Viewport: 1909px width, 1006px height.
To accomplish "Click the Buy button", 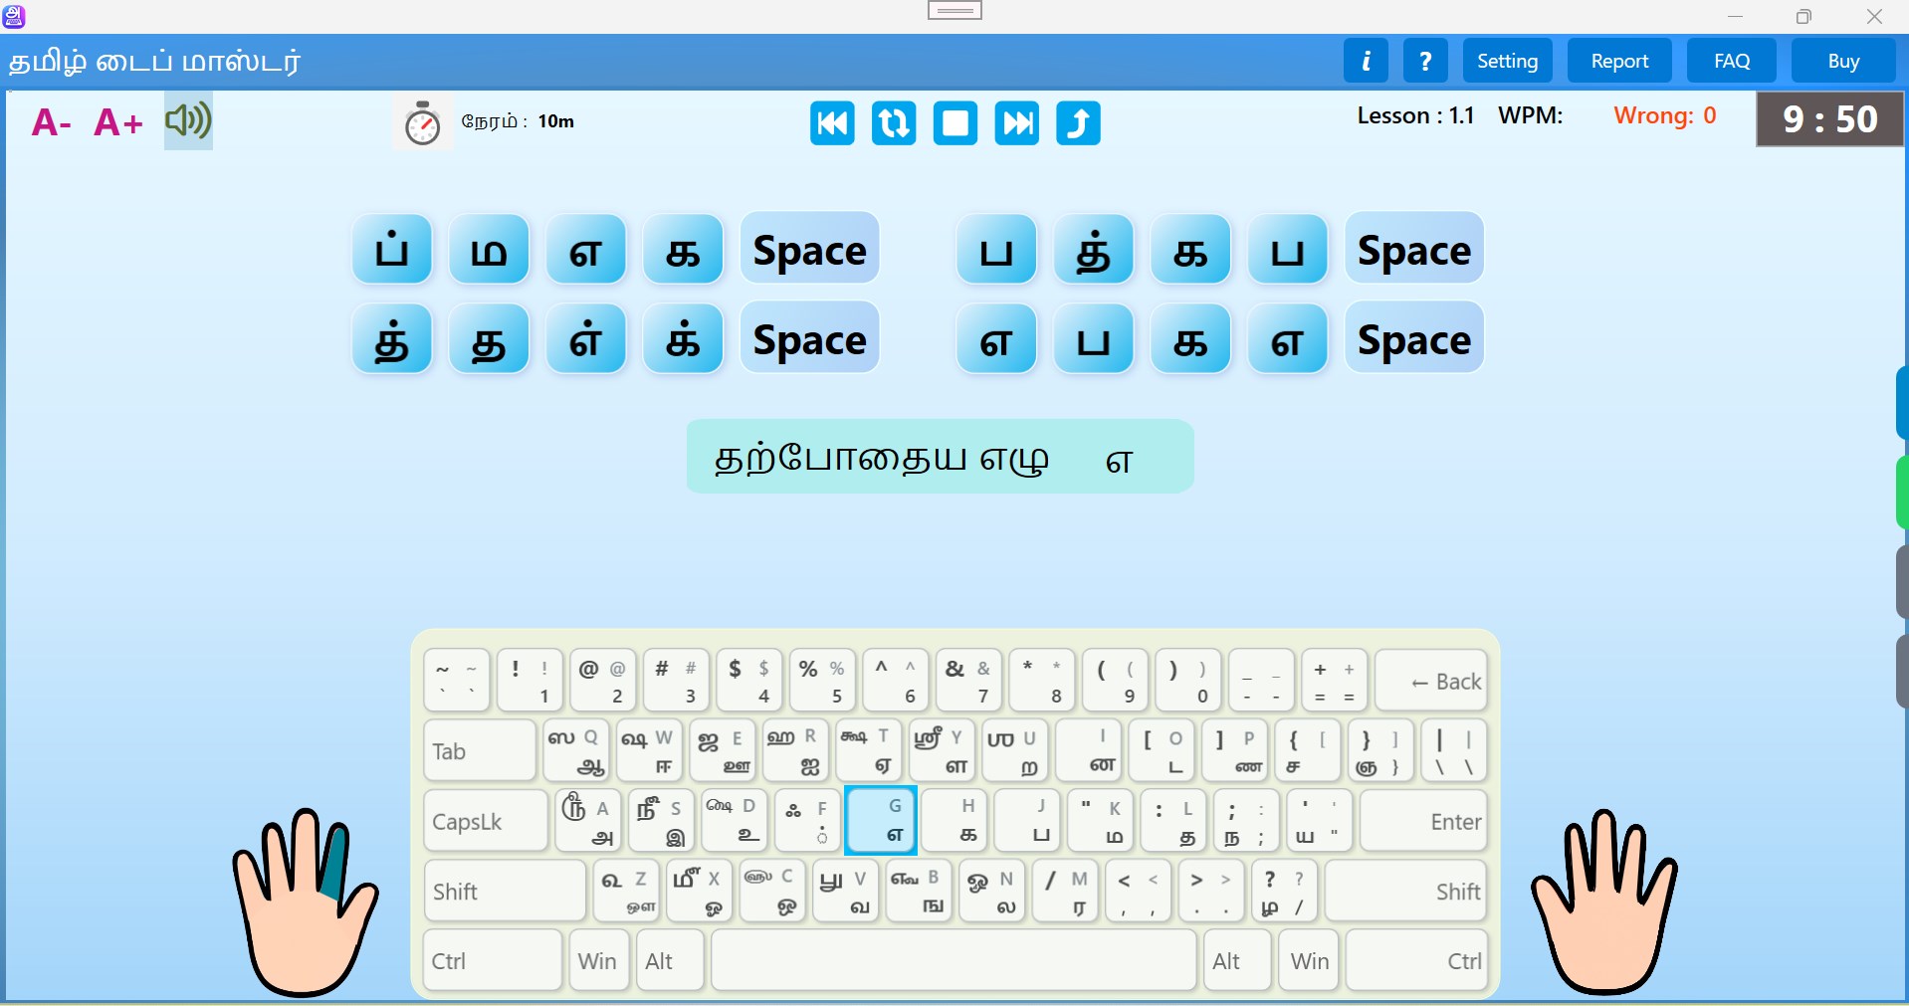I will click(x=1843, y=61).
